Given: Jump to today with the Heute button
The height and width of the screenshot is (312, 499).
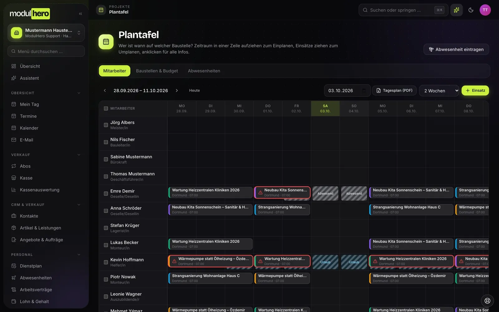Looking at the screenshot, I should point(194,90).
